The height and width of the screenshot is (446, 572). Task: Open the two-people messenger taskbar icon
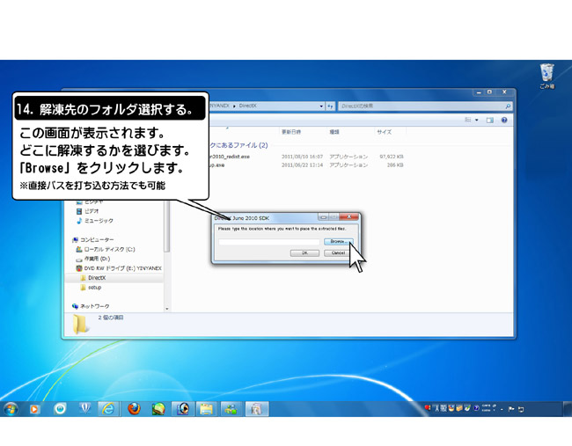[x=231, y=409]
